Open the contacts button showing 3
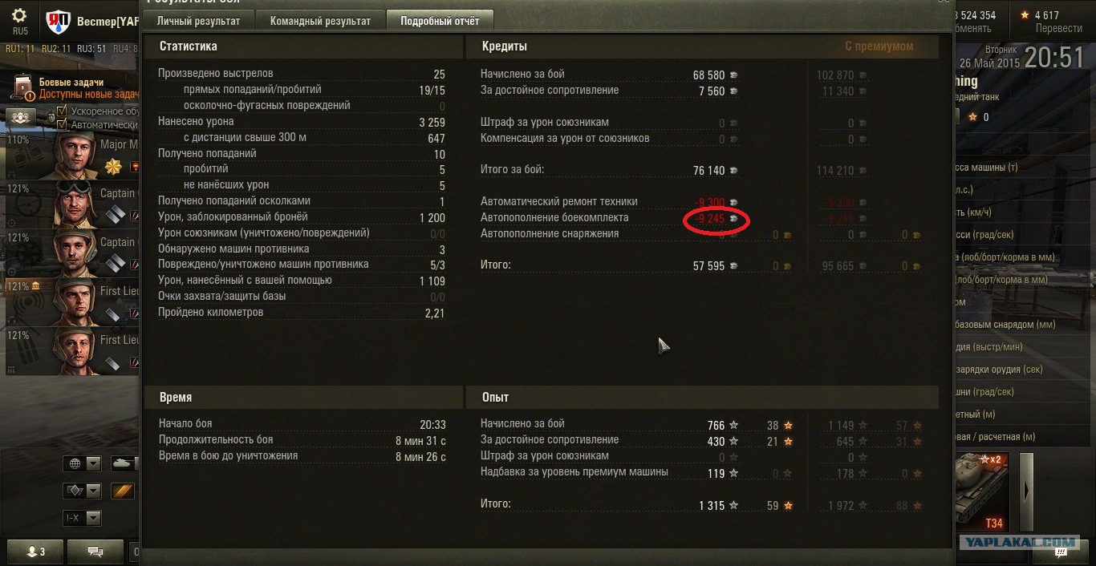This screenshot has width=1096, height=566. tap(35, 552)
